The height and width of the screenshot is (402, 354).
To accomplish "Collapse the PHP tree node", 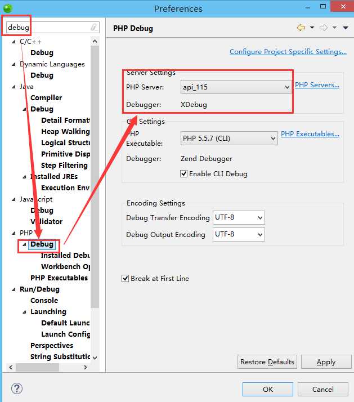I will (x=14, y=233).
